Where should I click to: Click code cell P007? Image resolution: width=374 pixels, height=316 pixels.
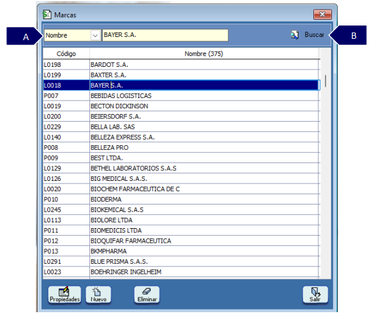(x=66, y=96)
